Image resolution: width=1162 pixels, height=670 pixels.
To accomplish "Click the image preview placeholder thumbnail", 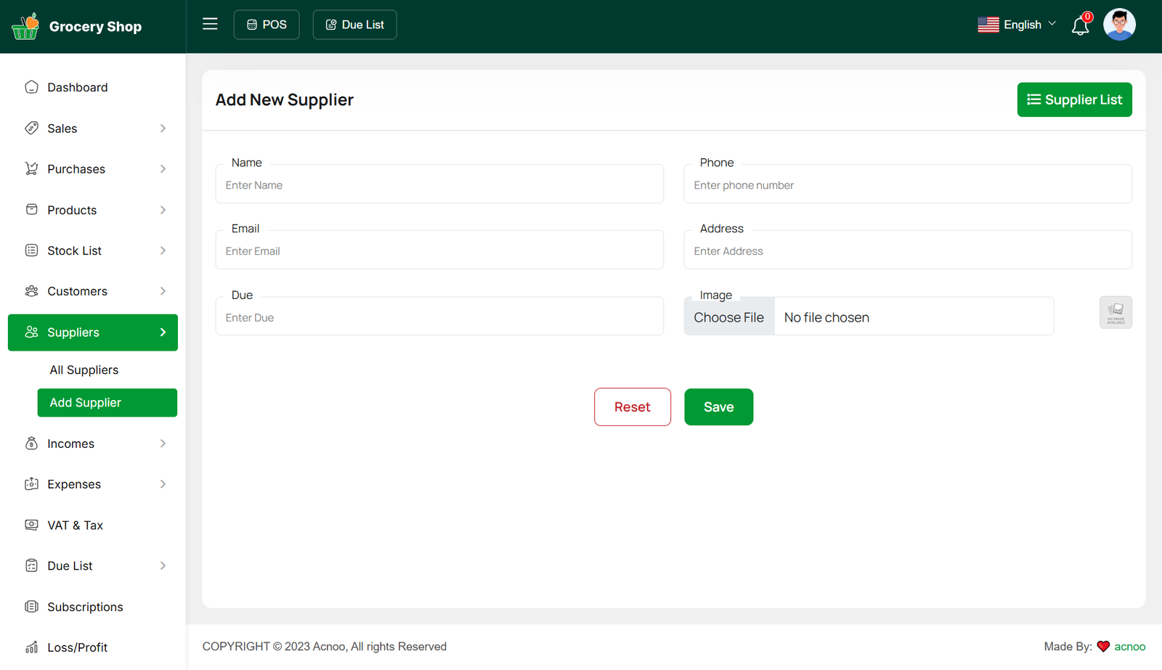I will point(1116,313).
